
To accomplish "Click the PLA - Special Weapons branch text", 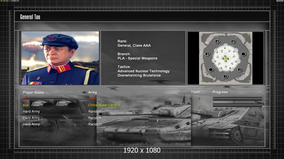I will click(x=137, y=58).
